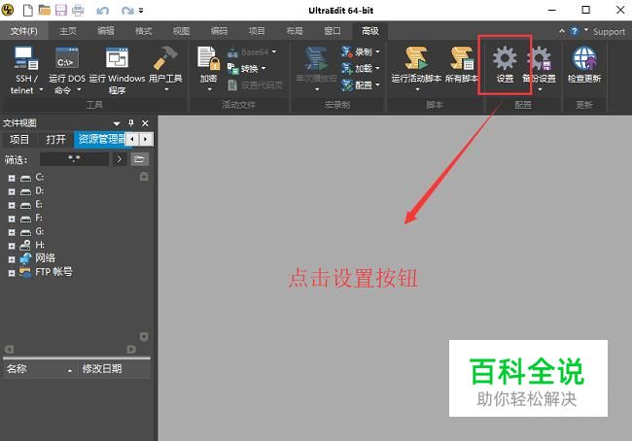
Task: Select the 打开 tab in file view
Action: (55, 139)
